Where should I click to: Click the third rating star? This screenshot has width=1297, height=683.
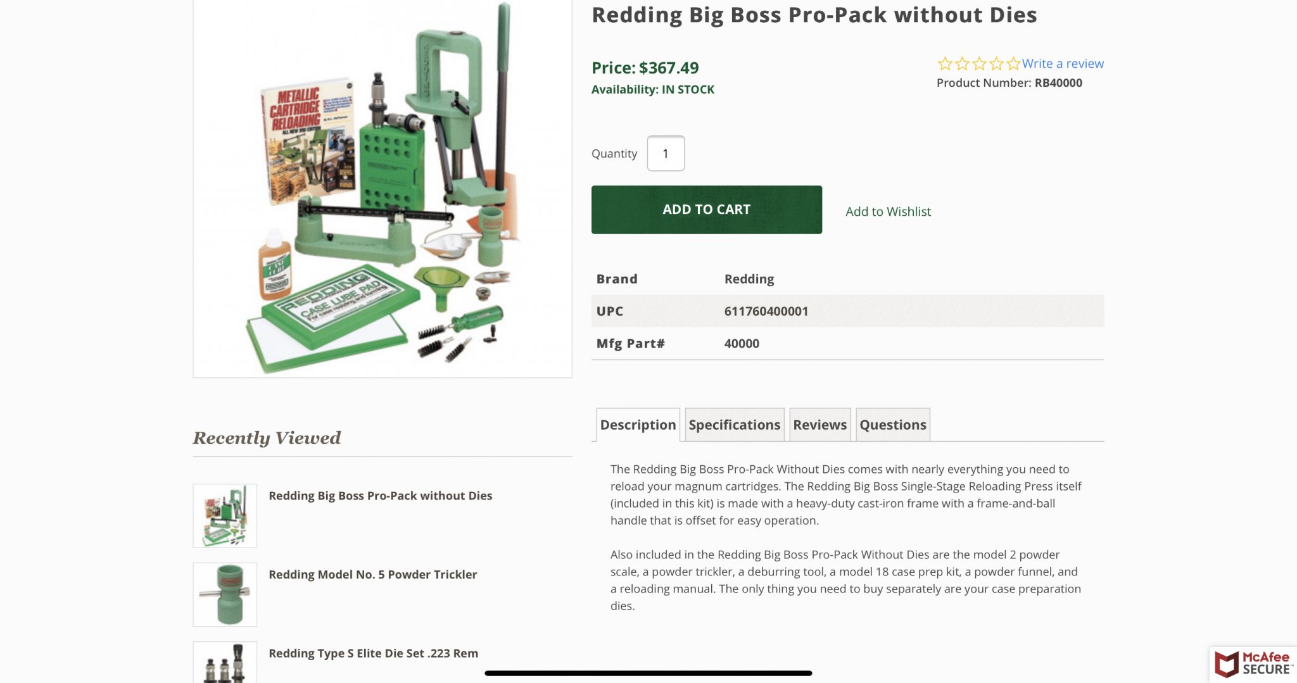pyautogui.click(x=979, y=64)
